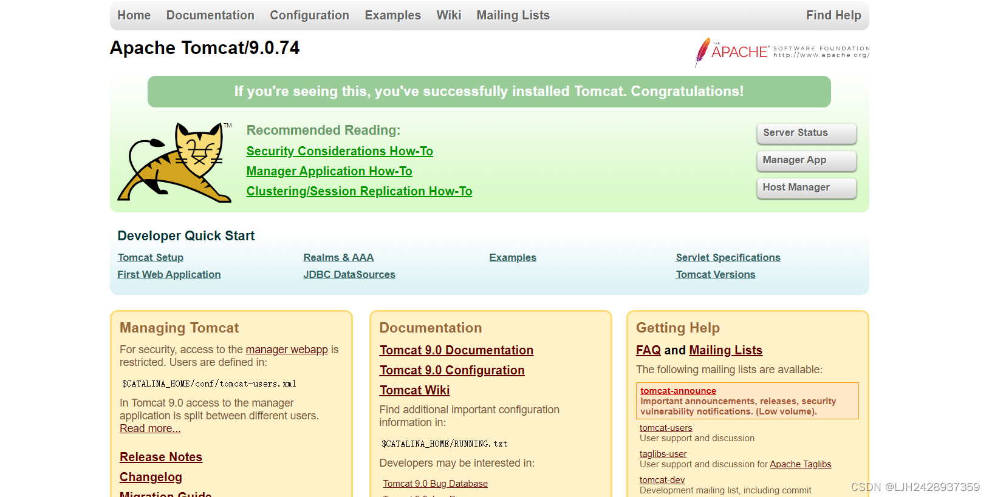Open the JDBC DataSources link

point(349,274)
